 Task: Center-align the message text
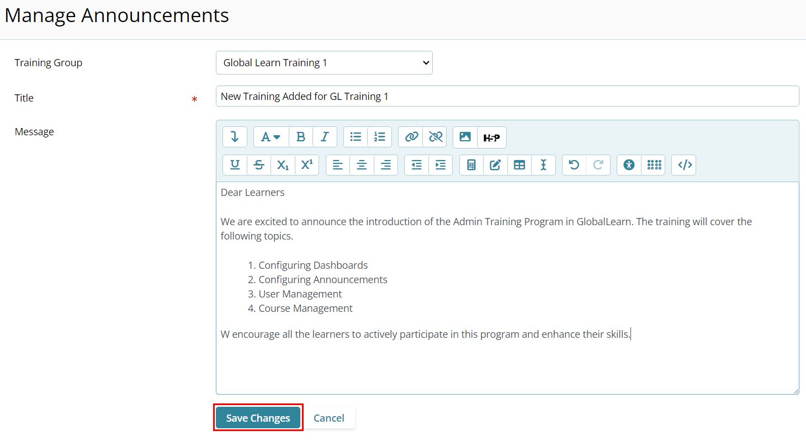pos(362,165)
